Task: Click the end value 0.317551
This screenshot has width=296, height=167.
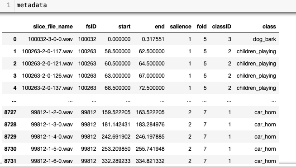Action: 153,39
